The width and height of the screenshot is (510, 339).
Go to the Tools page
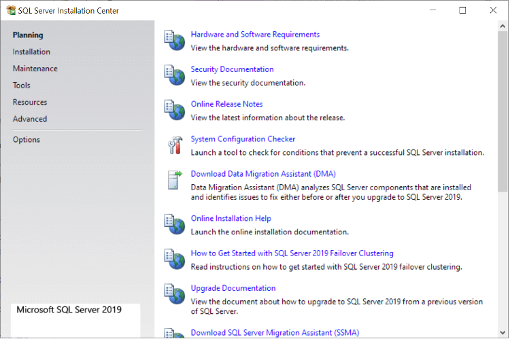pyautogui.click(x=22, y=86)
